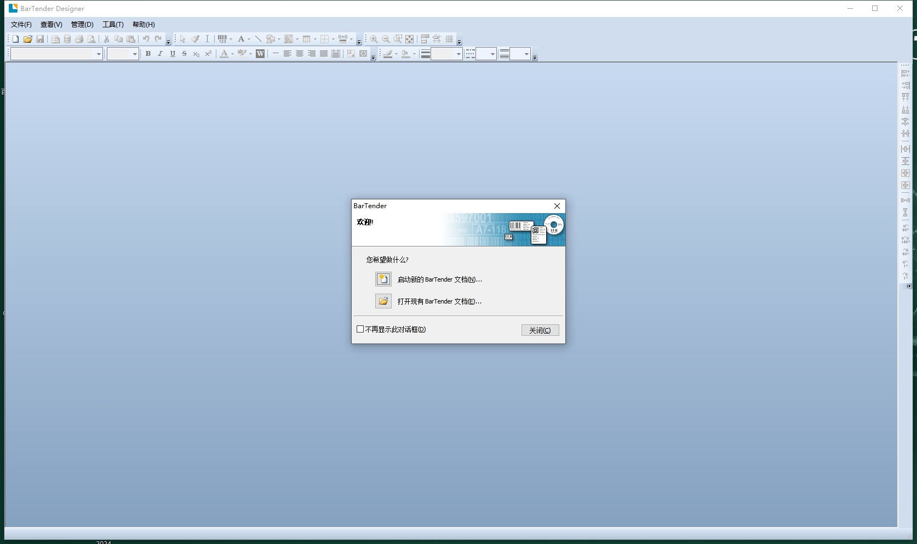Toggle subscript formatting

[196, 54]
